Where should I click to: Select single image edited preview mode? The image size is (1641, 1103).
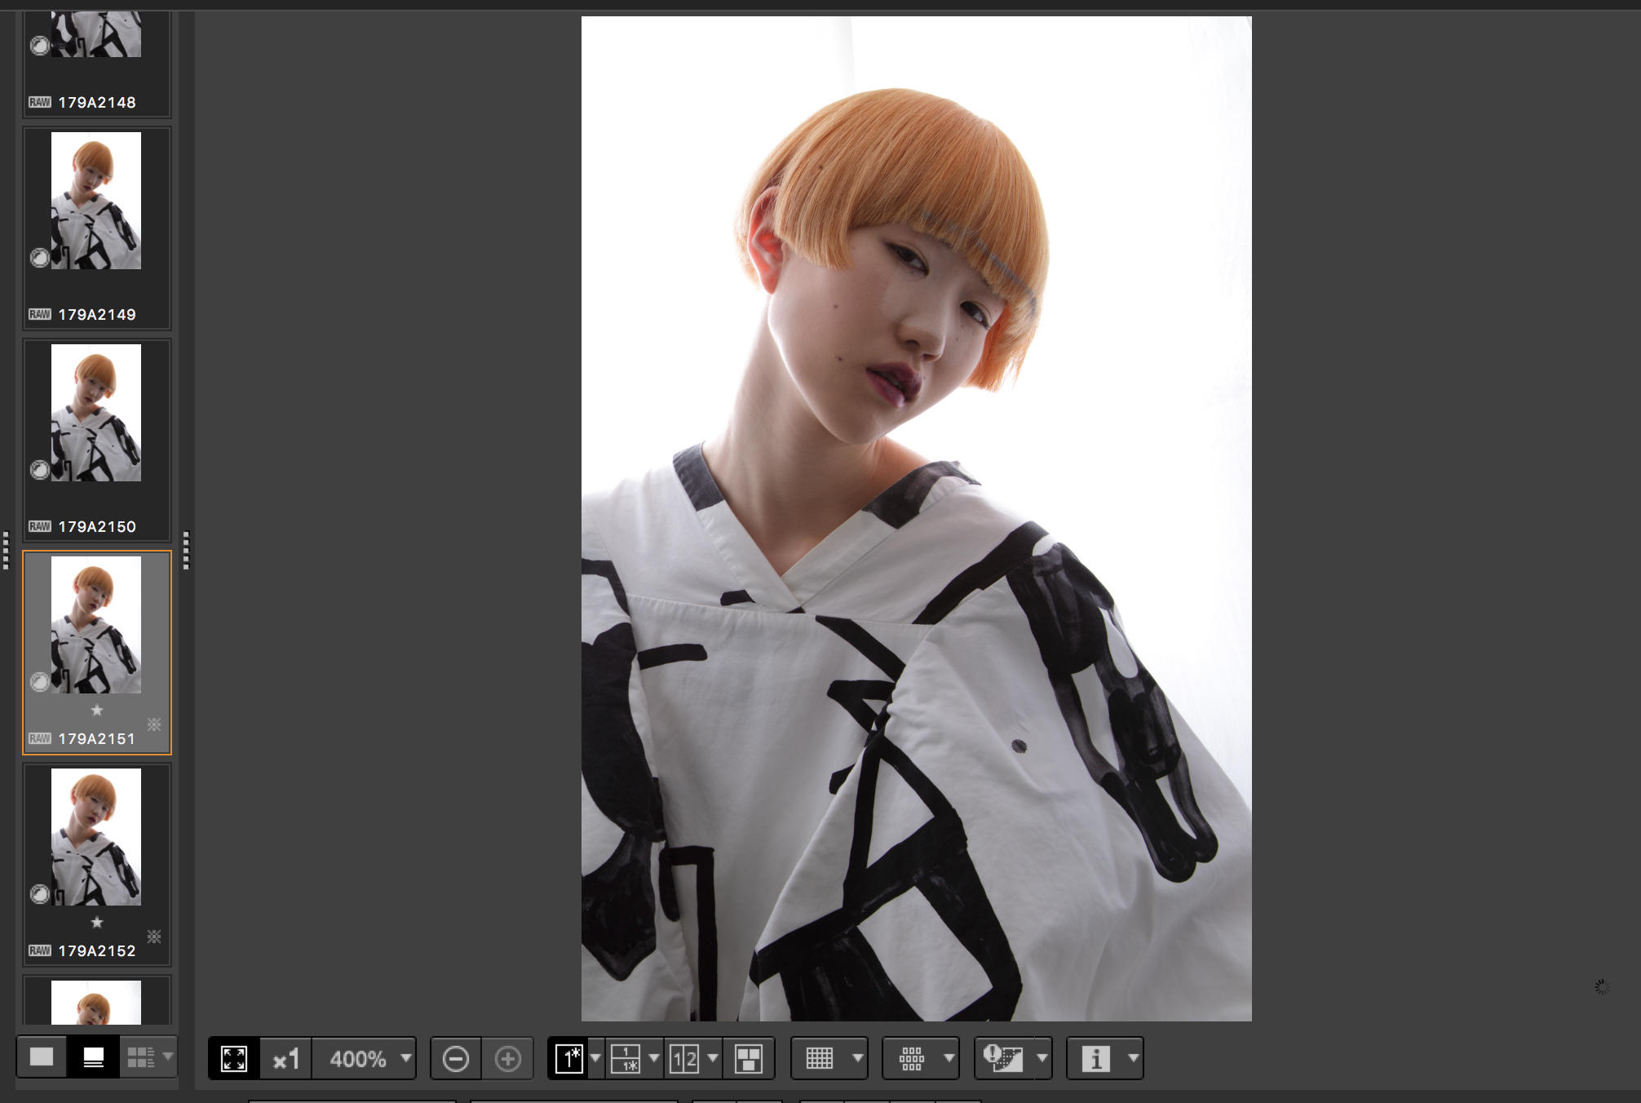coord(568,1059)
